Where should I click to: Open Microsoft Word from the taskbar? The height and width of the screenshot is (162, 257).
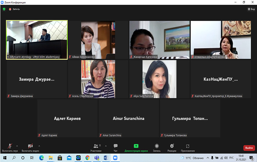(106, 158)
